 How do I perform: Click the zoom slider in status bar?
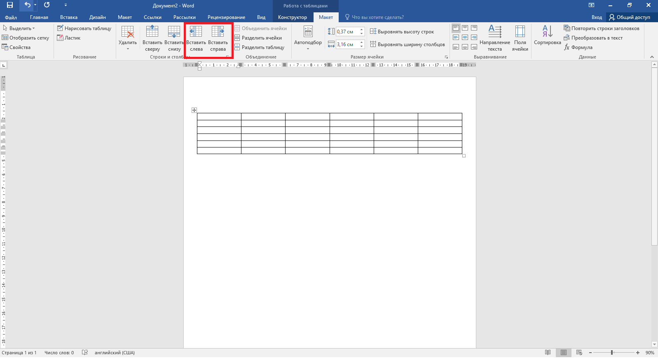tap(612, 353)
